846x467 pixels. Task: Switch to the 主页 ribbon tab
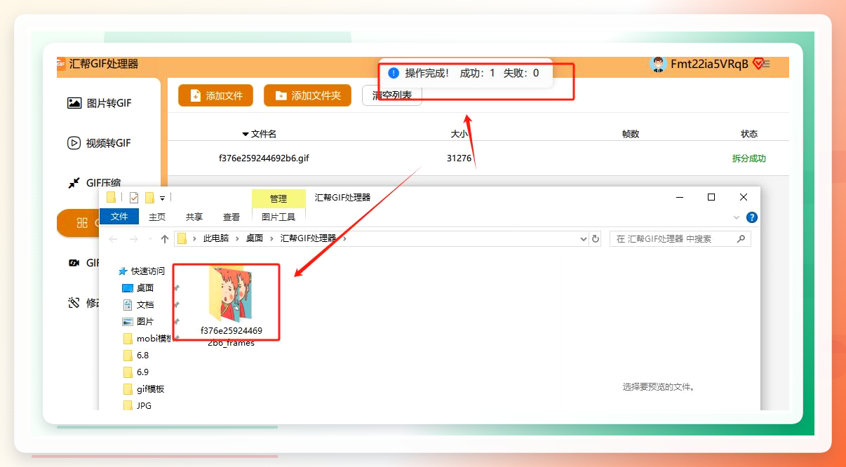click(157, 217)
